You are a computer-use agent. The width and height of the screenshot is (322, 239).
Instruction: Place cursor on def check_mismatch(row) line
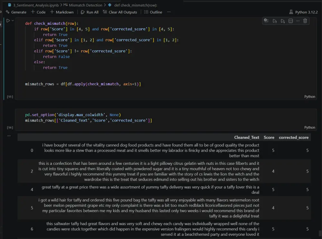coord(52,24)
